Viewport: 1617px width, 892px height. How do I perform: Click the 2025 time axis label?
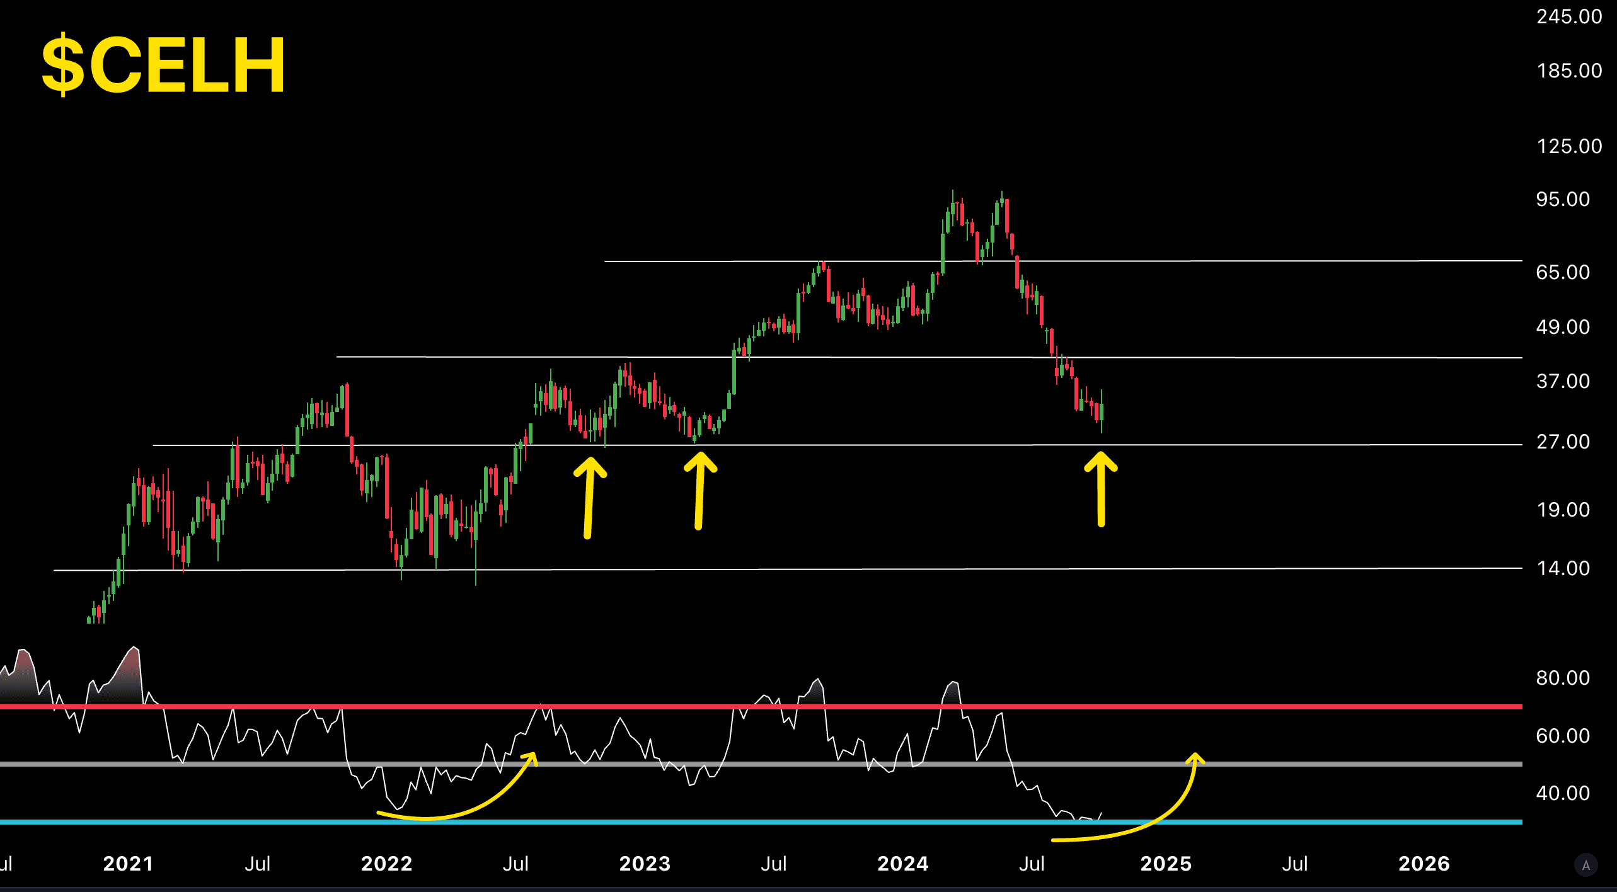tap(1166, 864)
